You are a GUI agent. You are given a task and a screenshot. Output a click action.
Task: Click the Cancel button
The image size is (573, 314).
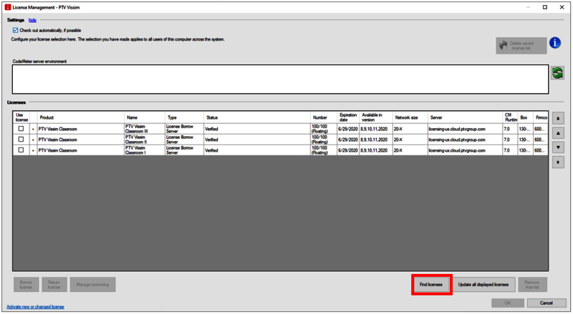pyautogui.click(x=547, y=303)
